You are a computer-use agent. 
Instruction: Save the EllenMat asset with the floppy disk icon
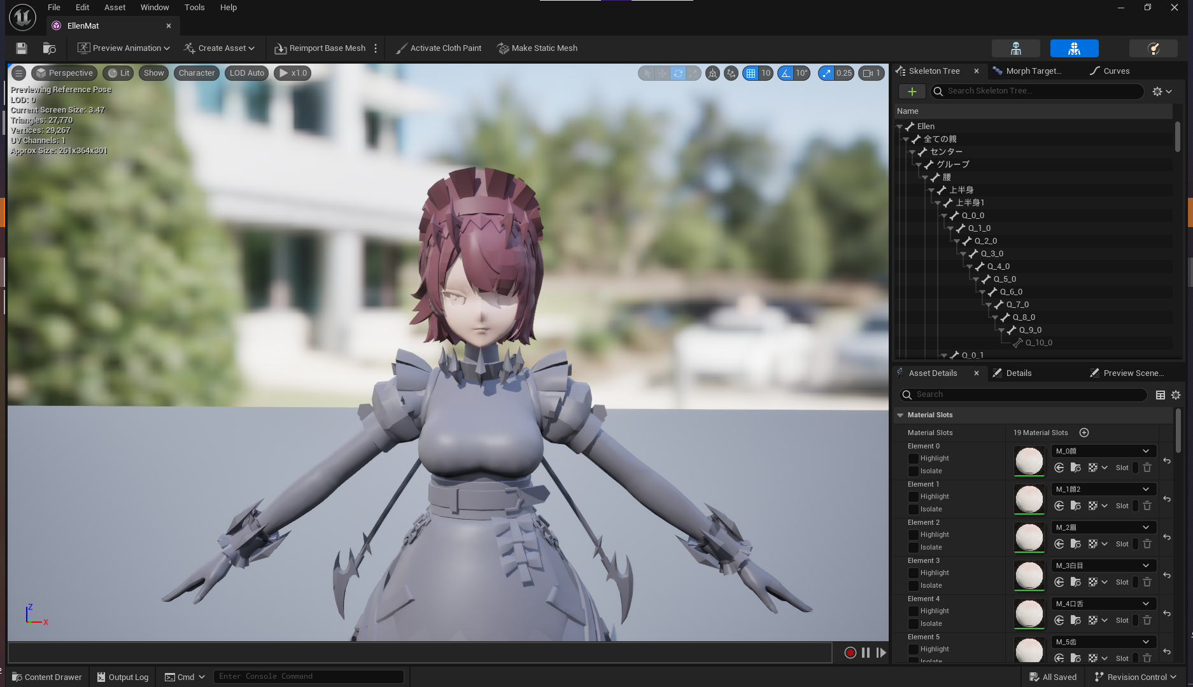pyautogui.click(x=22, y=48)
